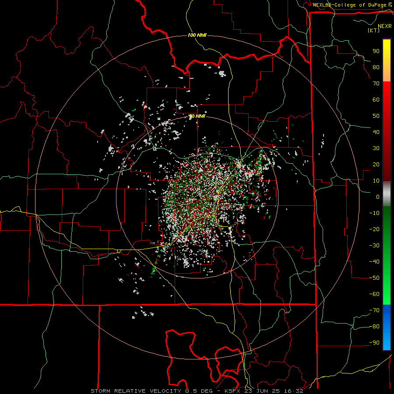Pick the blue segment at the color bar bottom
This screenshot has height=394, width=394.
coord(387,327)
